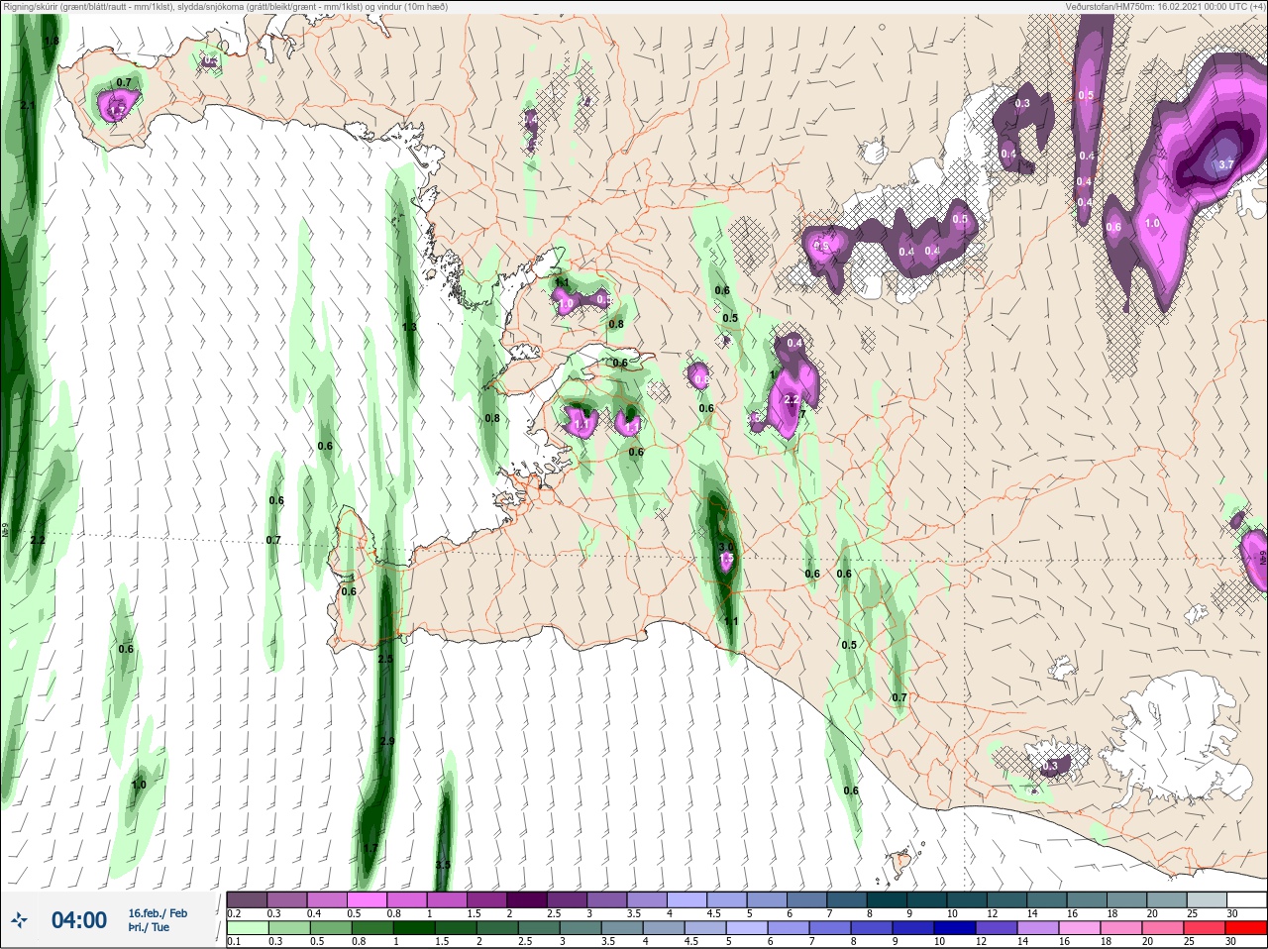1268x949 pixels.
Task: Select the red swatch labeled 30 in rain legend
Action: (1246, 928)
